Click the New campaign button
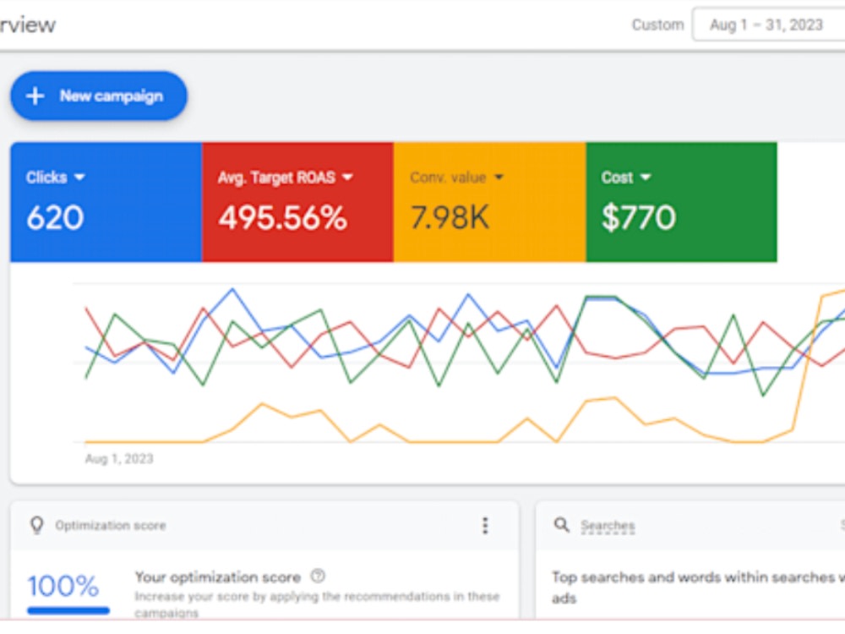Screen dimensions: 845x634 (x=99, y=96)
